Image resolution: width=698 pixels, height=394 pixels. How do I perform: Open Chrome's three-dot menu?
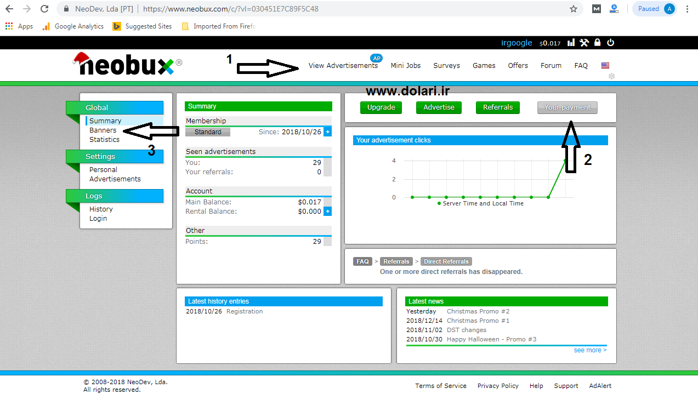688,9
